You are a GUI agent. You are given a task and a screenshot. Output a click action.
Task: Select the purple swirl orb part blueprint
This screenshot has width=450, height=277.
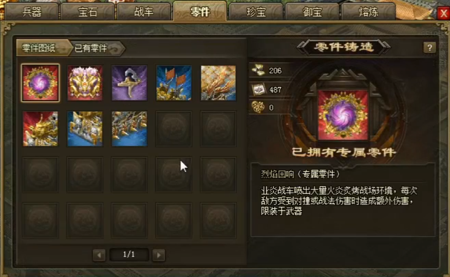click(40, 83)
